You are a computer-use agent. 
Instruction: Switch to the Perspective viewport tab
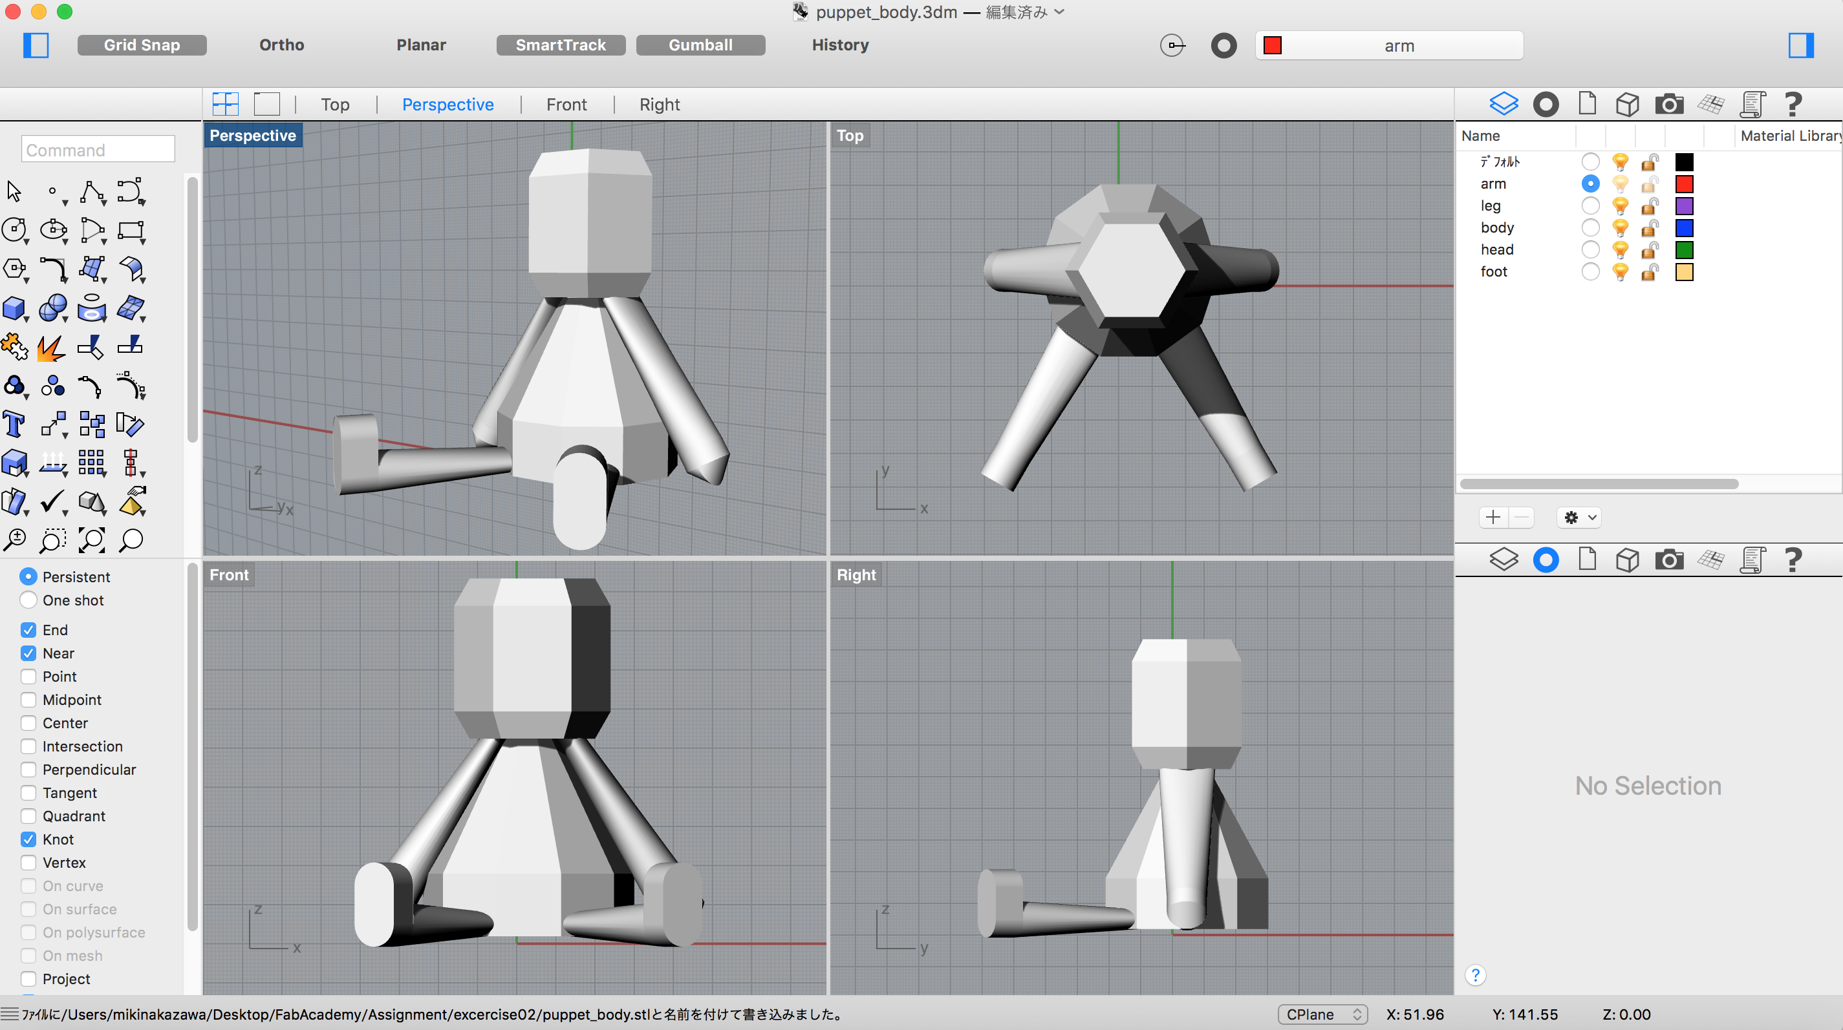pos(448,105)
